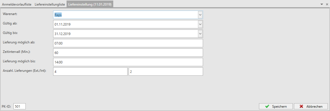Focus the external deliveries count field showing 4
Screen dimensions: 330x111
tap(90, 71)
